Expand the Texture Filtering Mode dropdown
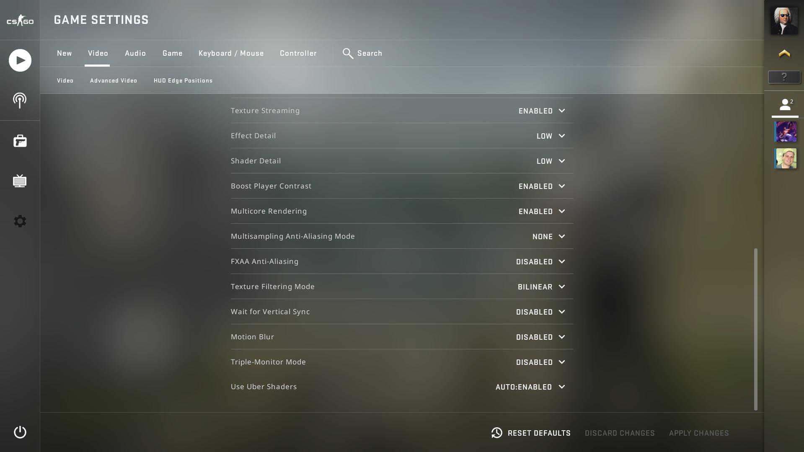The width and height of the screenshot is (804, 452). pos(541,287)
